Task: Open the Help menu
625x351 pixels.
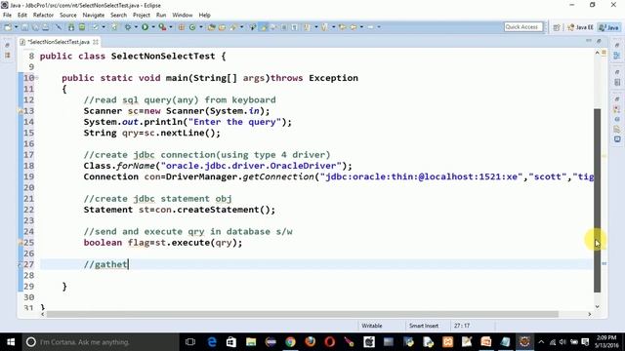Action: click(x=204, y=16)
